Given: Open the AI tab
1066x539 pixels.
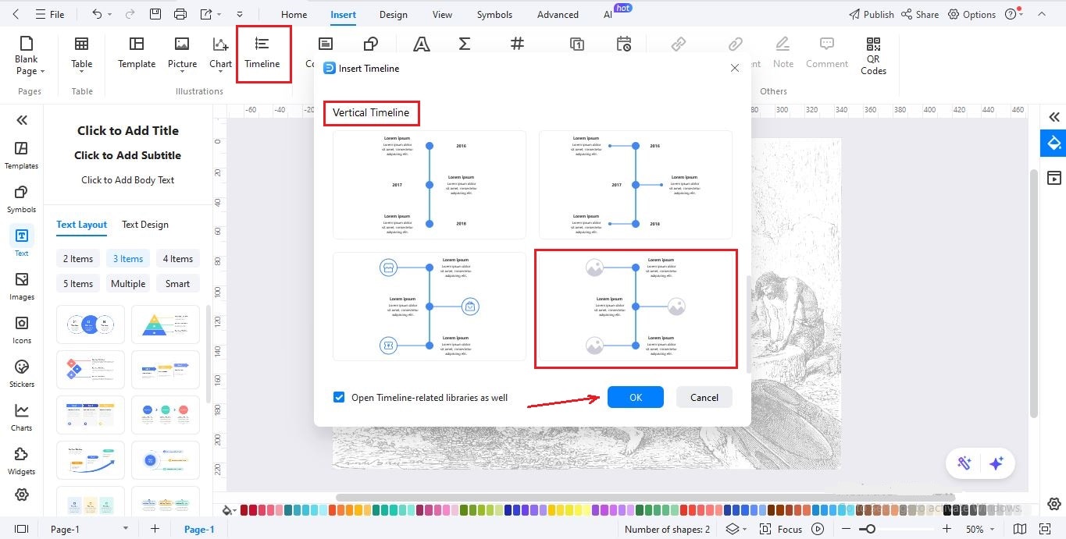Looking at the screenshot, I should 608,14.
